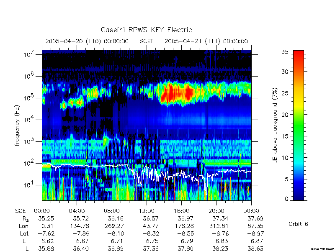The image size is (335, 251).
Task: Click the LT row label
Action: (26, 241)
